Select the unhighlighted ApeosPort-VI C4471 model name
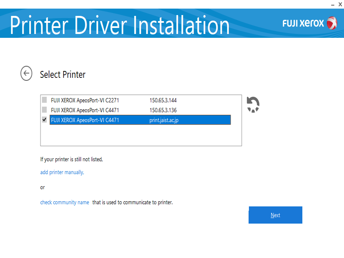Image resolution: width=344 pixels, height=258 pixels. tap(85, 110)
